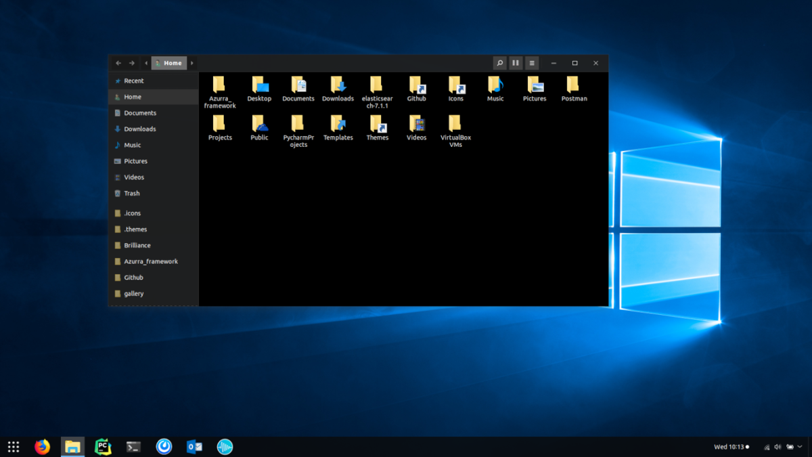Open the application grid launcher
This screenshot has width=812, height=457.
click(14, 446)
